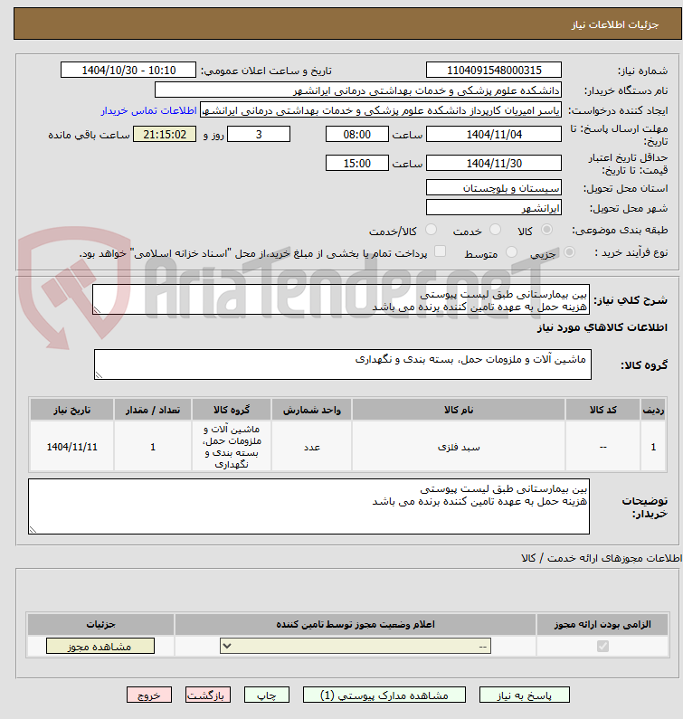Screen dimensions: 683x719
Task: Click the remaining days field showing 3
Action: pos(259,135)
